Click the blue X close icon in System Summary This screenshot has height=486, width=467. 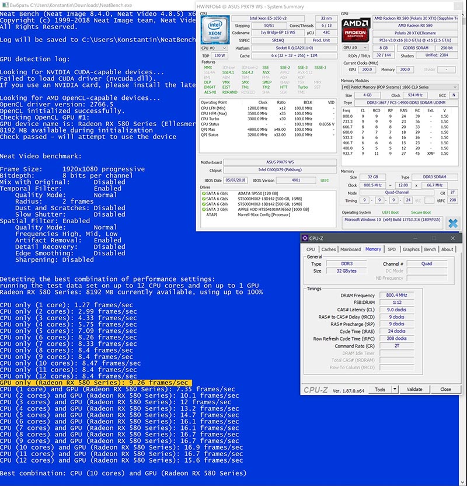tap(453, 223)
